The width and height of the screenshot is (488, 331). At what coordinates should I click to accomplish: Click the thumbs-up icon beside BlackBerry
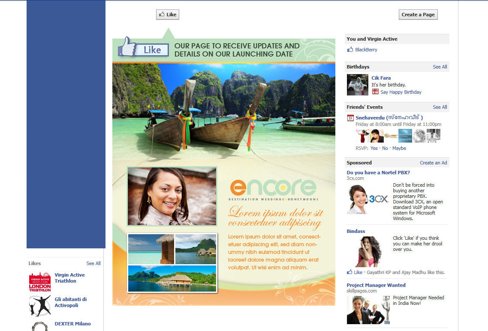tap(350, 50)
